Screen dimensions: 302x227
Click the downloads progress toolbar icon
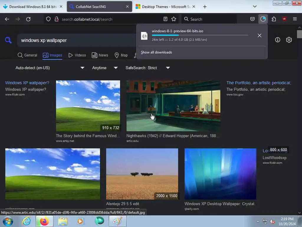(x=263, y=19)
